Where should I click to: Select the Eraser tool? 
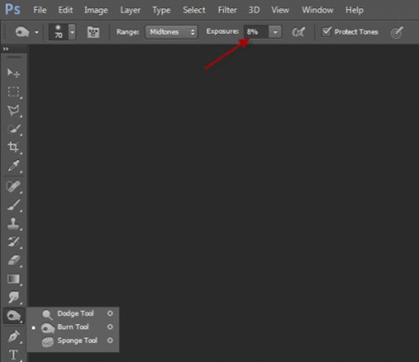(14, 260)
